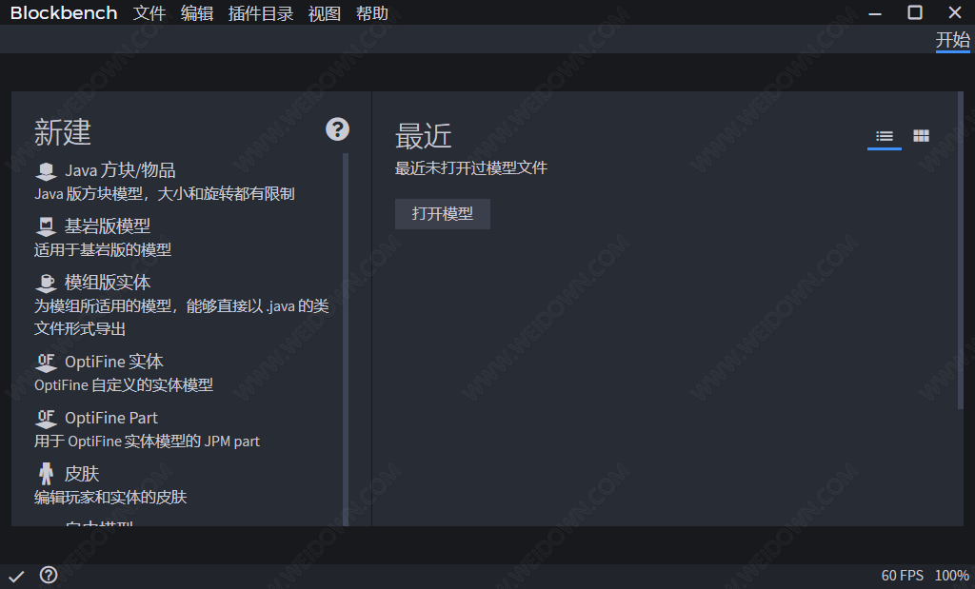Click the 模组版实体 icon
The width and height of the screenshot is (975, 589).
point(46,284)
